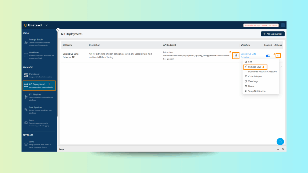Select Code Snippets from the menu
The height and width of the screenshot is (173, 308).
click(x=255, y=77)
